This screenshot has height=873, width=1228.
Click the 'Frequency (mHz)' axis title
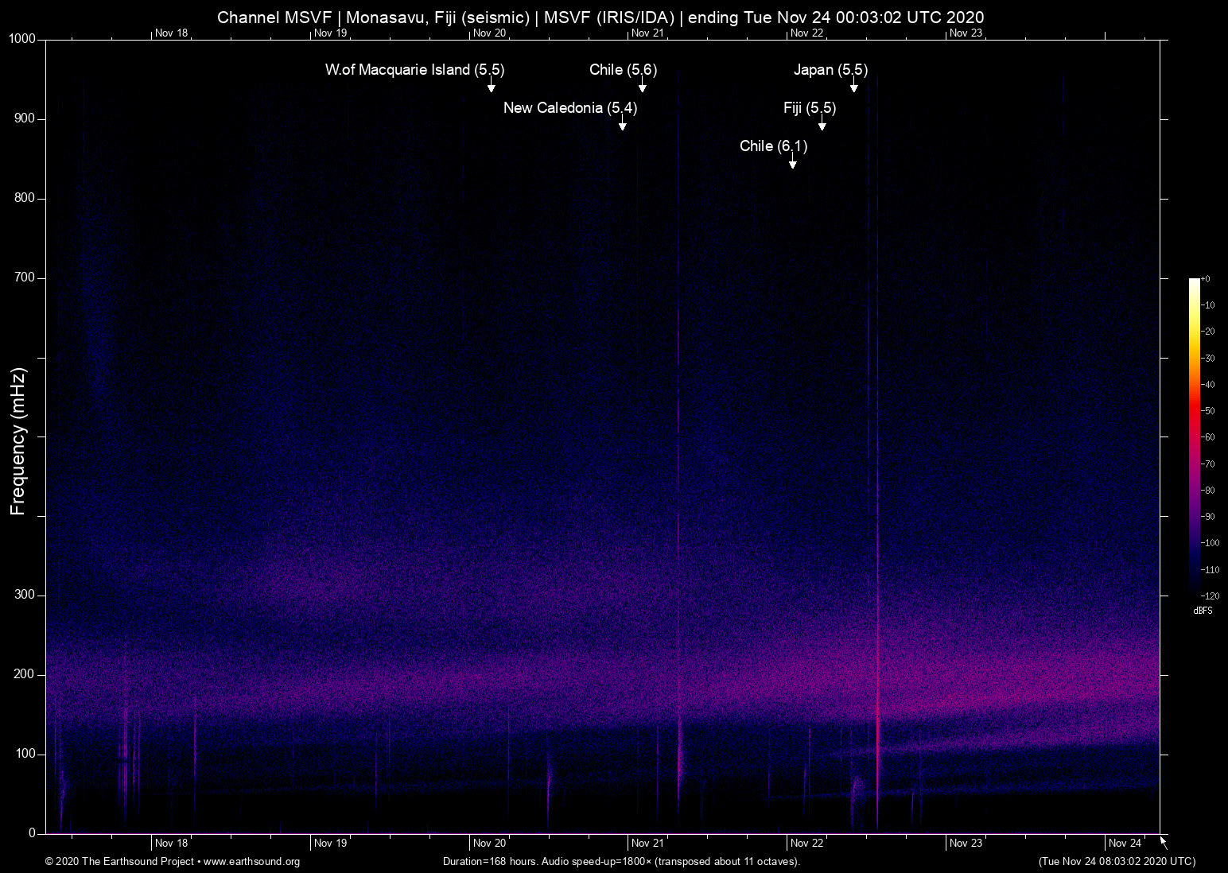click(x=17, y=441)
